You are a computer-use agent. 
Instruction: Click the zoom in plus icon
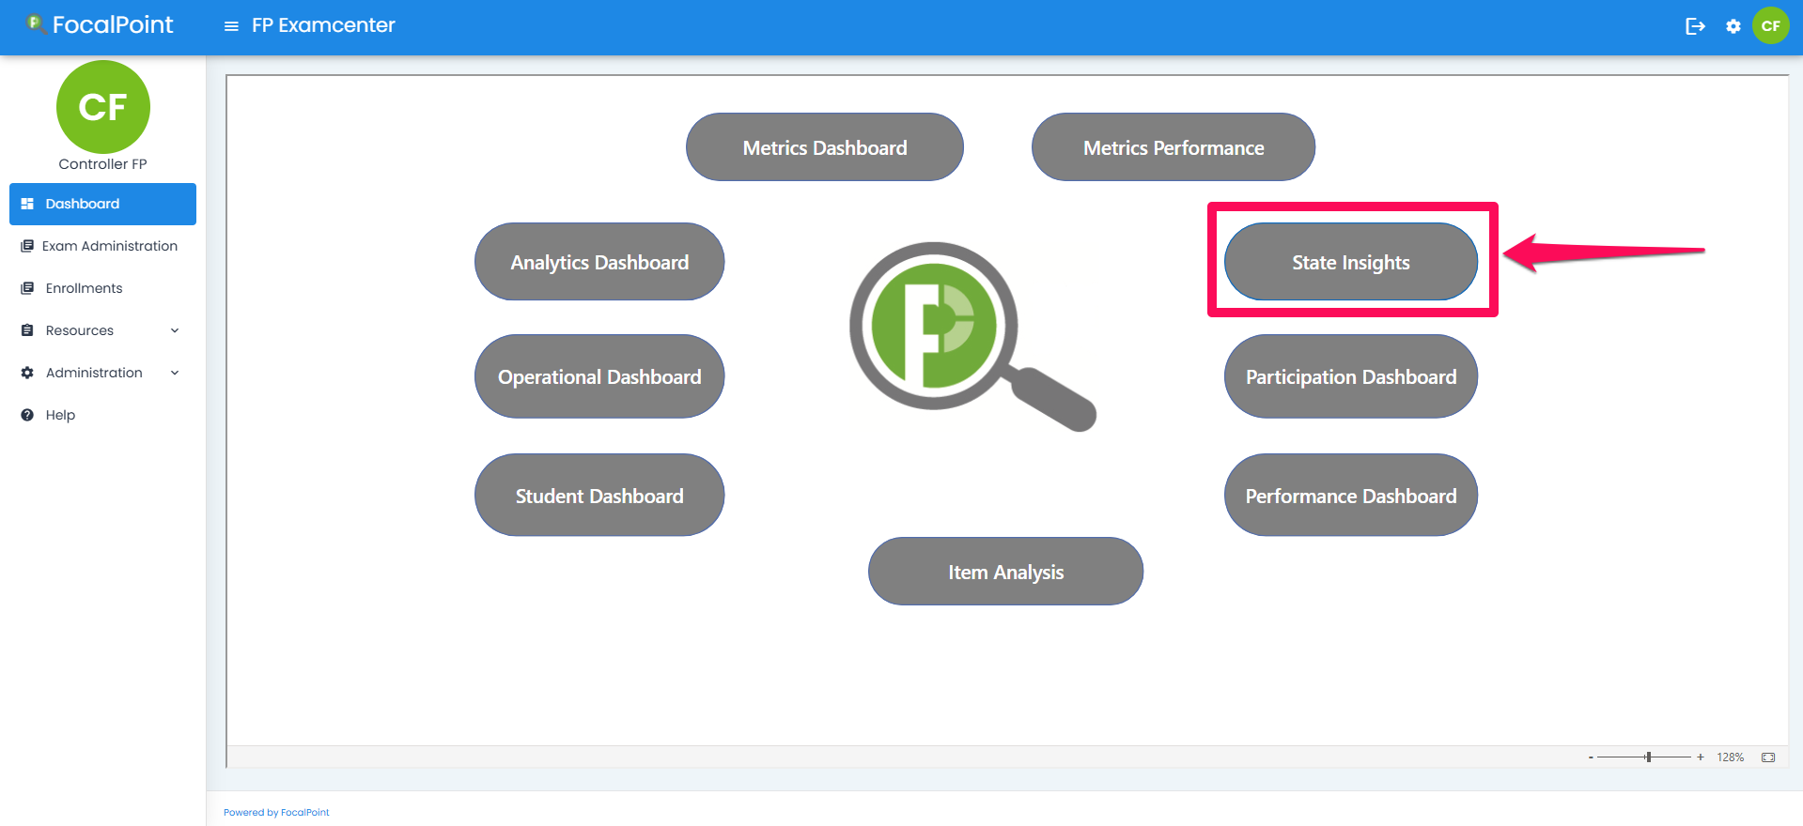click(1701, 757)
